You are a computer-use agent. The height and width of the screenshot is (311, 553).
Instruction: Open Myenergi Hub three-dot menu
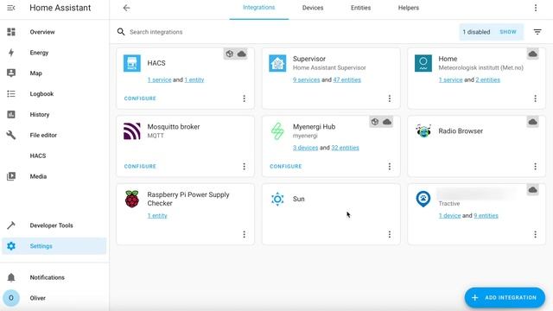[390, 167]
